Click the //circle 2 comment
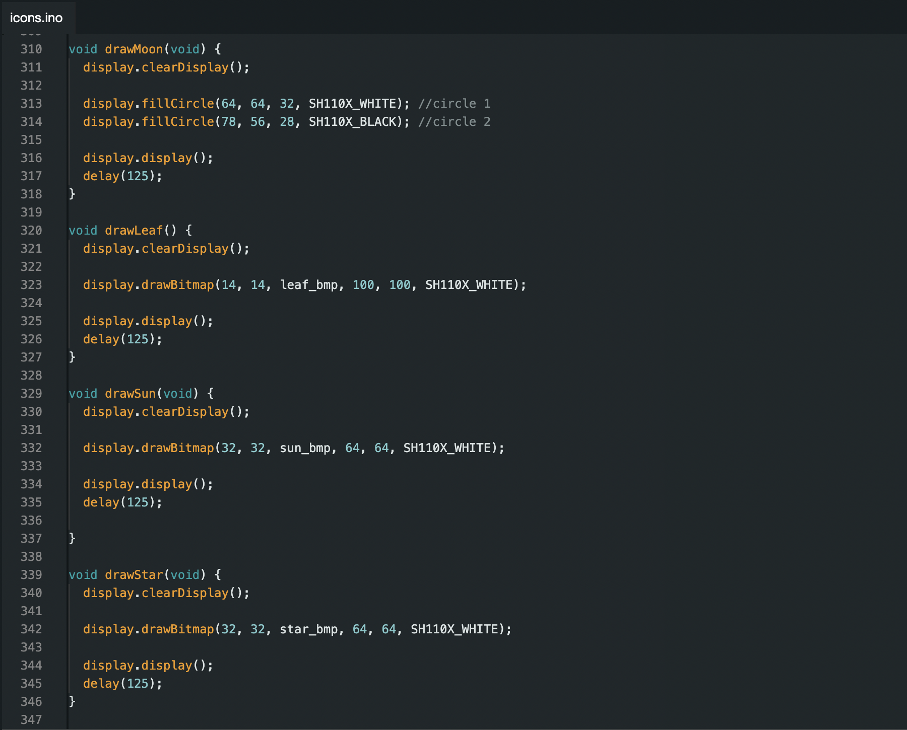907x730 pixels. 455,122
